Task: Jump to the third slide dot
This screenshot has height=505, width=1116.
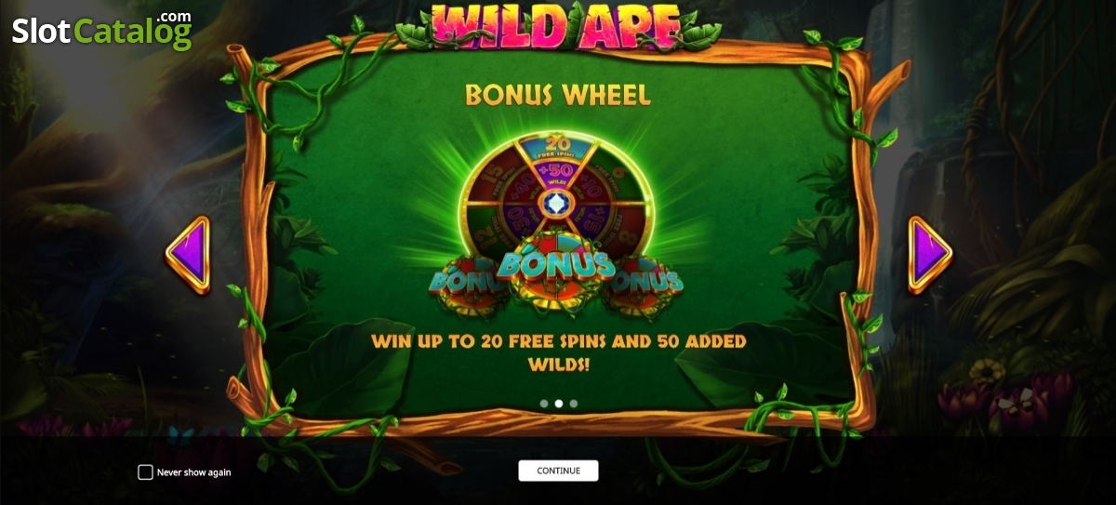Action: (x=574, y=404)
